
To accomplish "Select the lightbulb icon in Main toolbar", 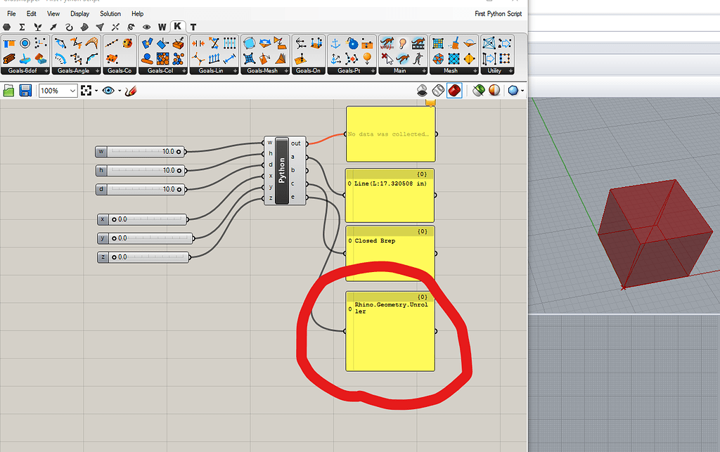I will point(402,43).
